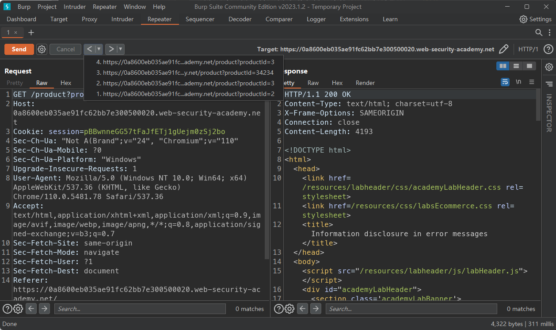
Task: Open the Help menu
Action: coord(159,7)
